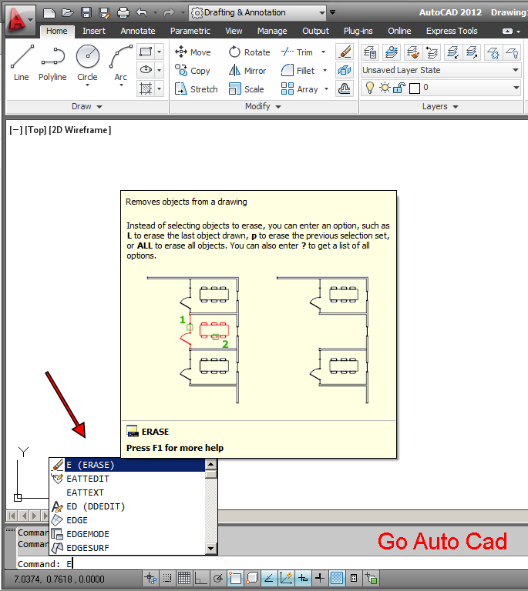528x591 pixels.
Task: Click the Open file folder icon
Action: (x=68, y=13)
